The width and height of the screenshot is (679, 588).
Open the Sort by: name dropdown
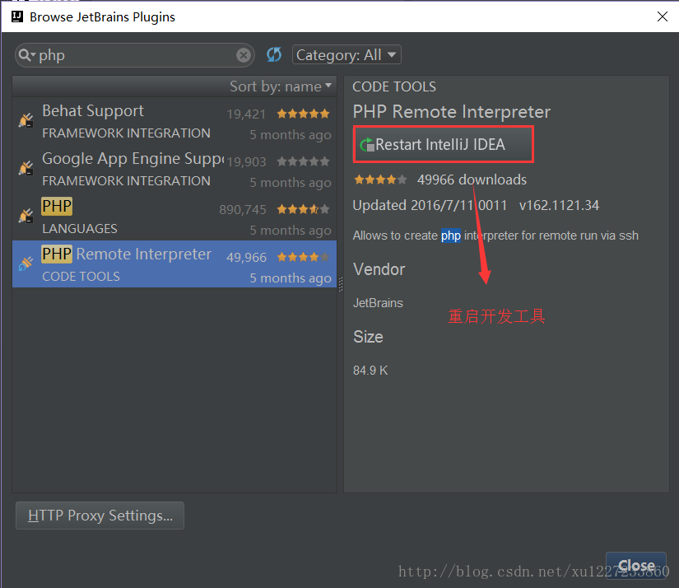(x=281, y=86)
